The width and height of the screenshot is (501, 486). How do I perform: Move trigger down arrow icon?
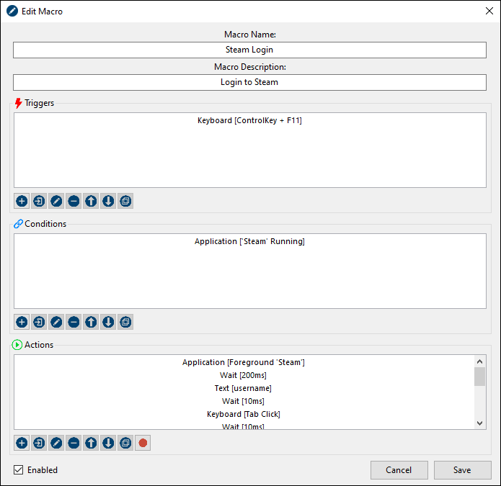[108, 201]
